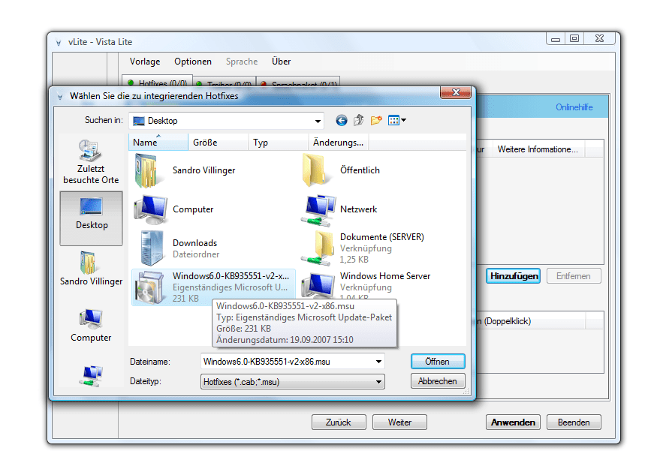Expand the Dateityp Hotfixes dropdown
Image resolution: width=648 pixels, height=469 pixels.
click(378, 382)
